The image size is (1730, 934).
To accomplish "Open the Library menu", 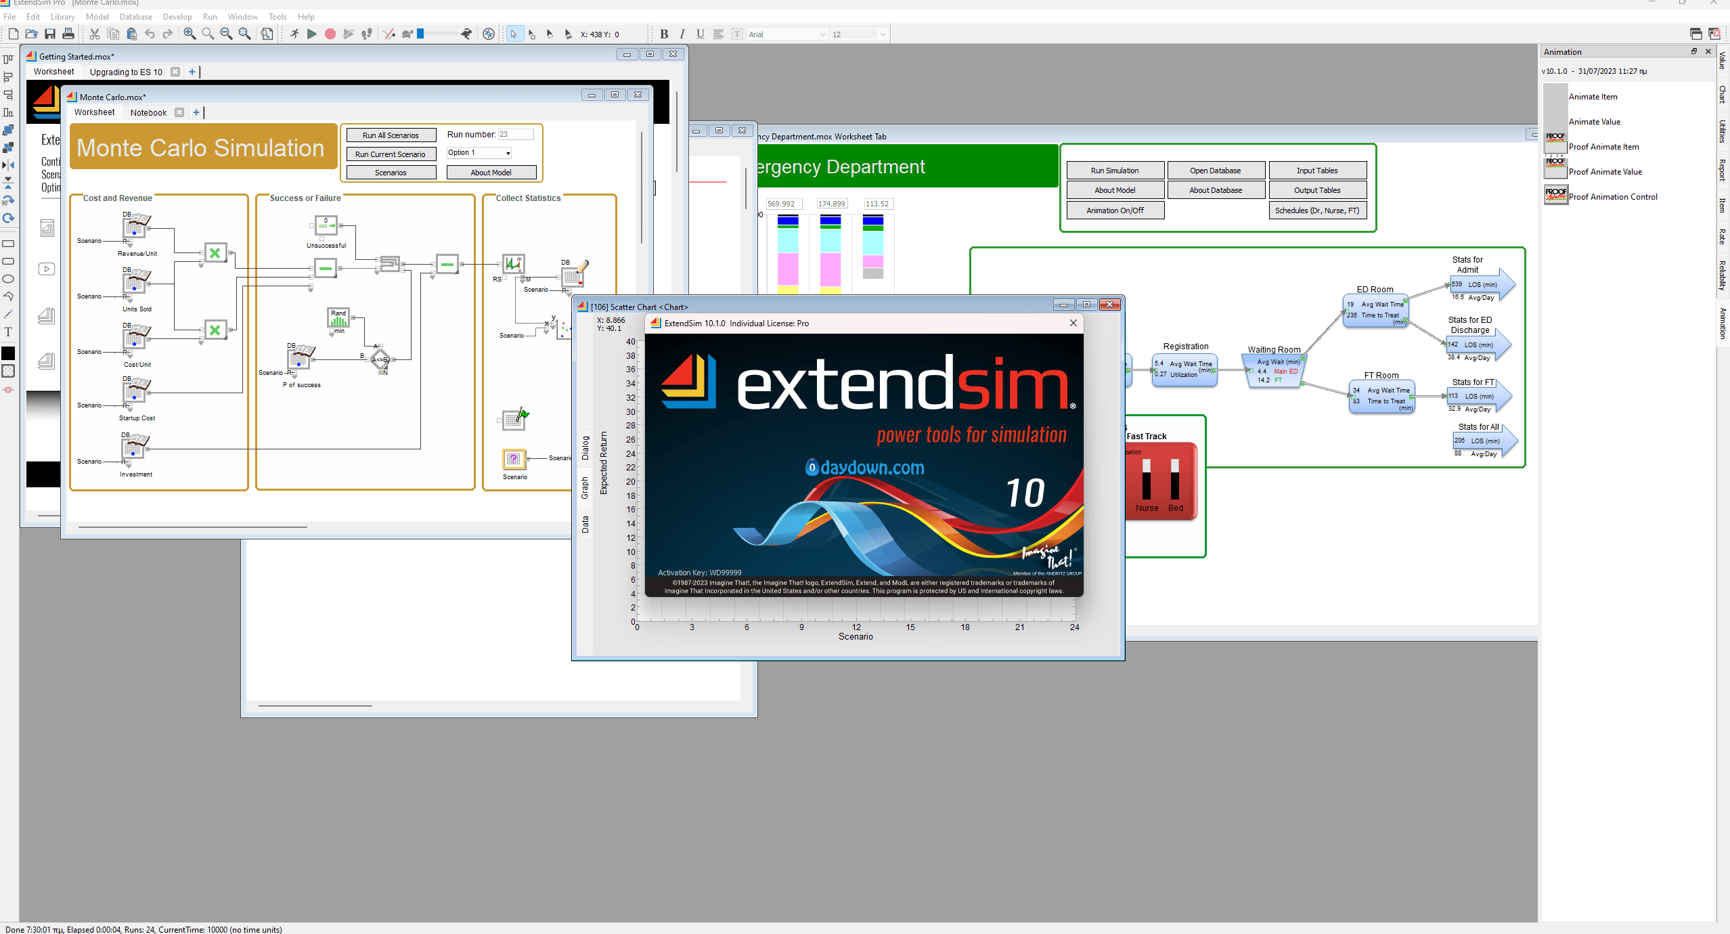I will [x=62, y=16].
